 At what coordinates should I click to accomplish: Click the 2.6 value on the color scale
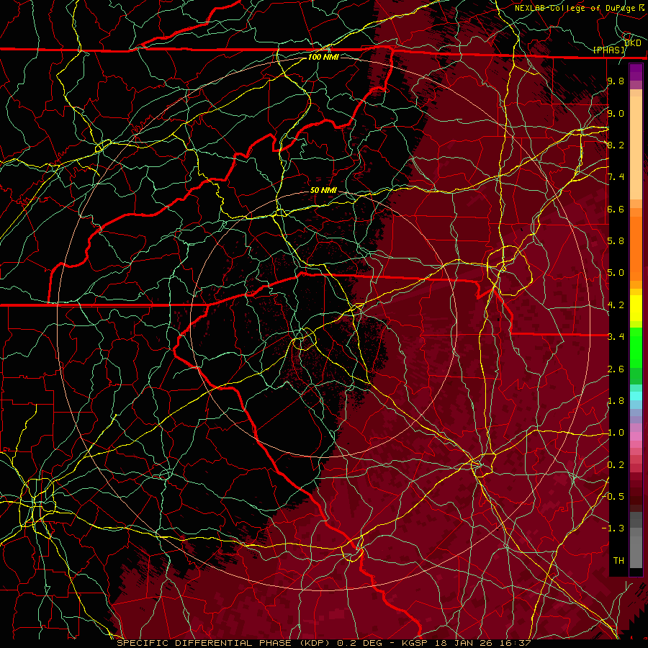616,369
